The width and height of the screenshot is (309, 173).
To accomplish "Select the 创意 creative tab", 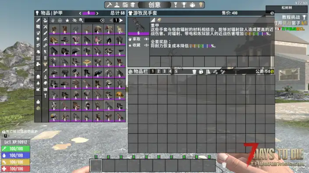I will 154,5.
